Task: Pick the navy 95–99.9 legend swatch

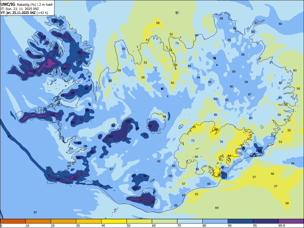Action: click(x=266, y=221)
